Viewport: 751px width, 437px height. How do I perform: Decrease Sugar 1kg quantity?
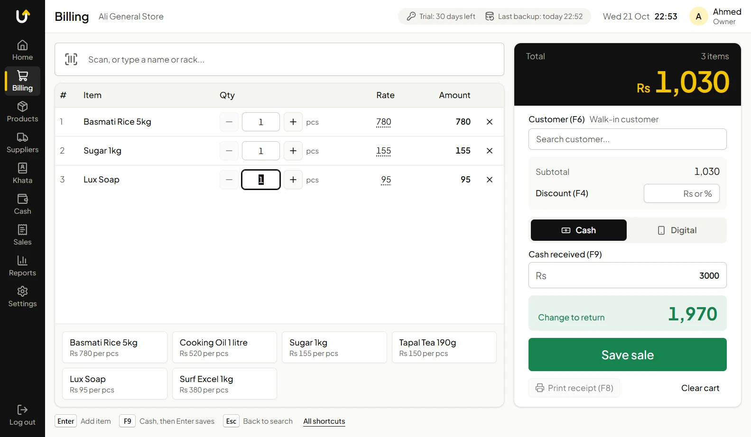[229, 151]
